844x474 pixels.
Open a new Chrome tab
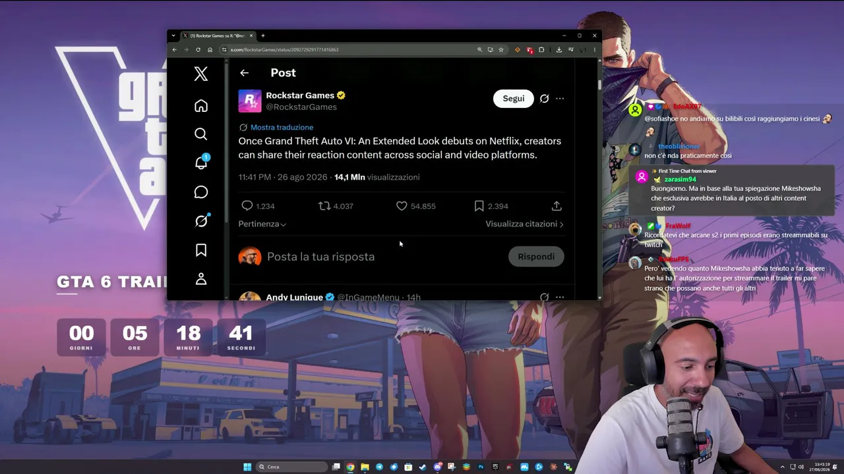[262, 36]
